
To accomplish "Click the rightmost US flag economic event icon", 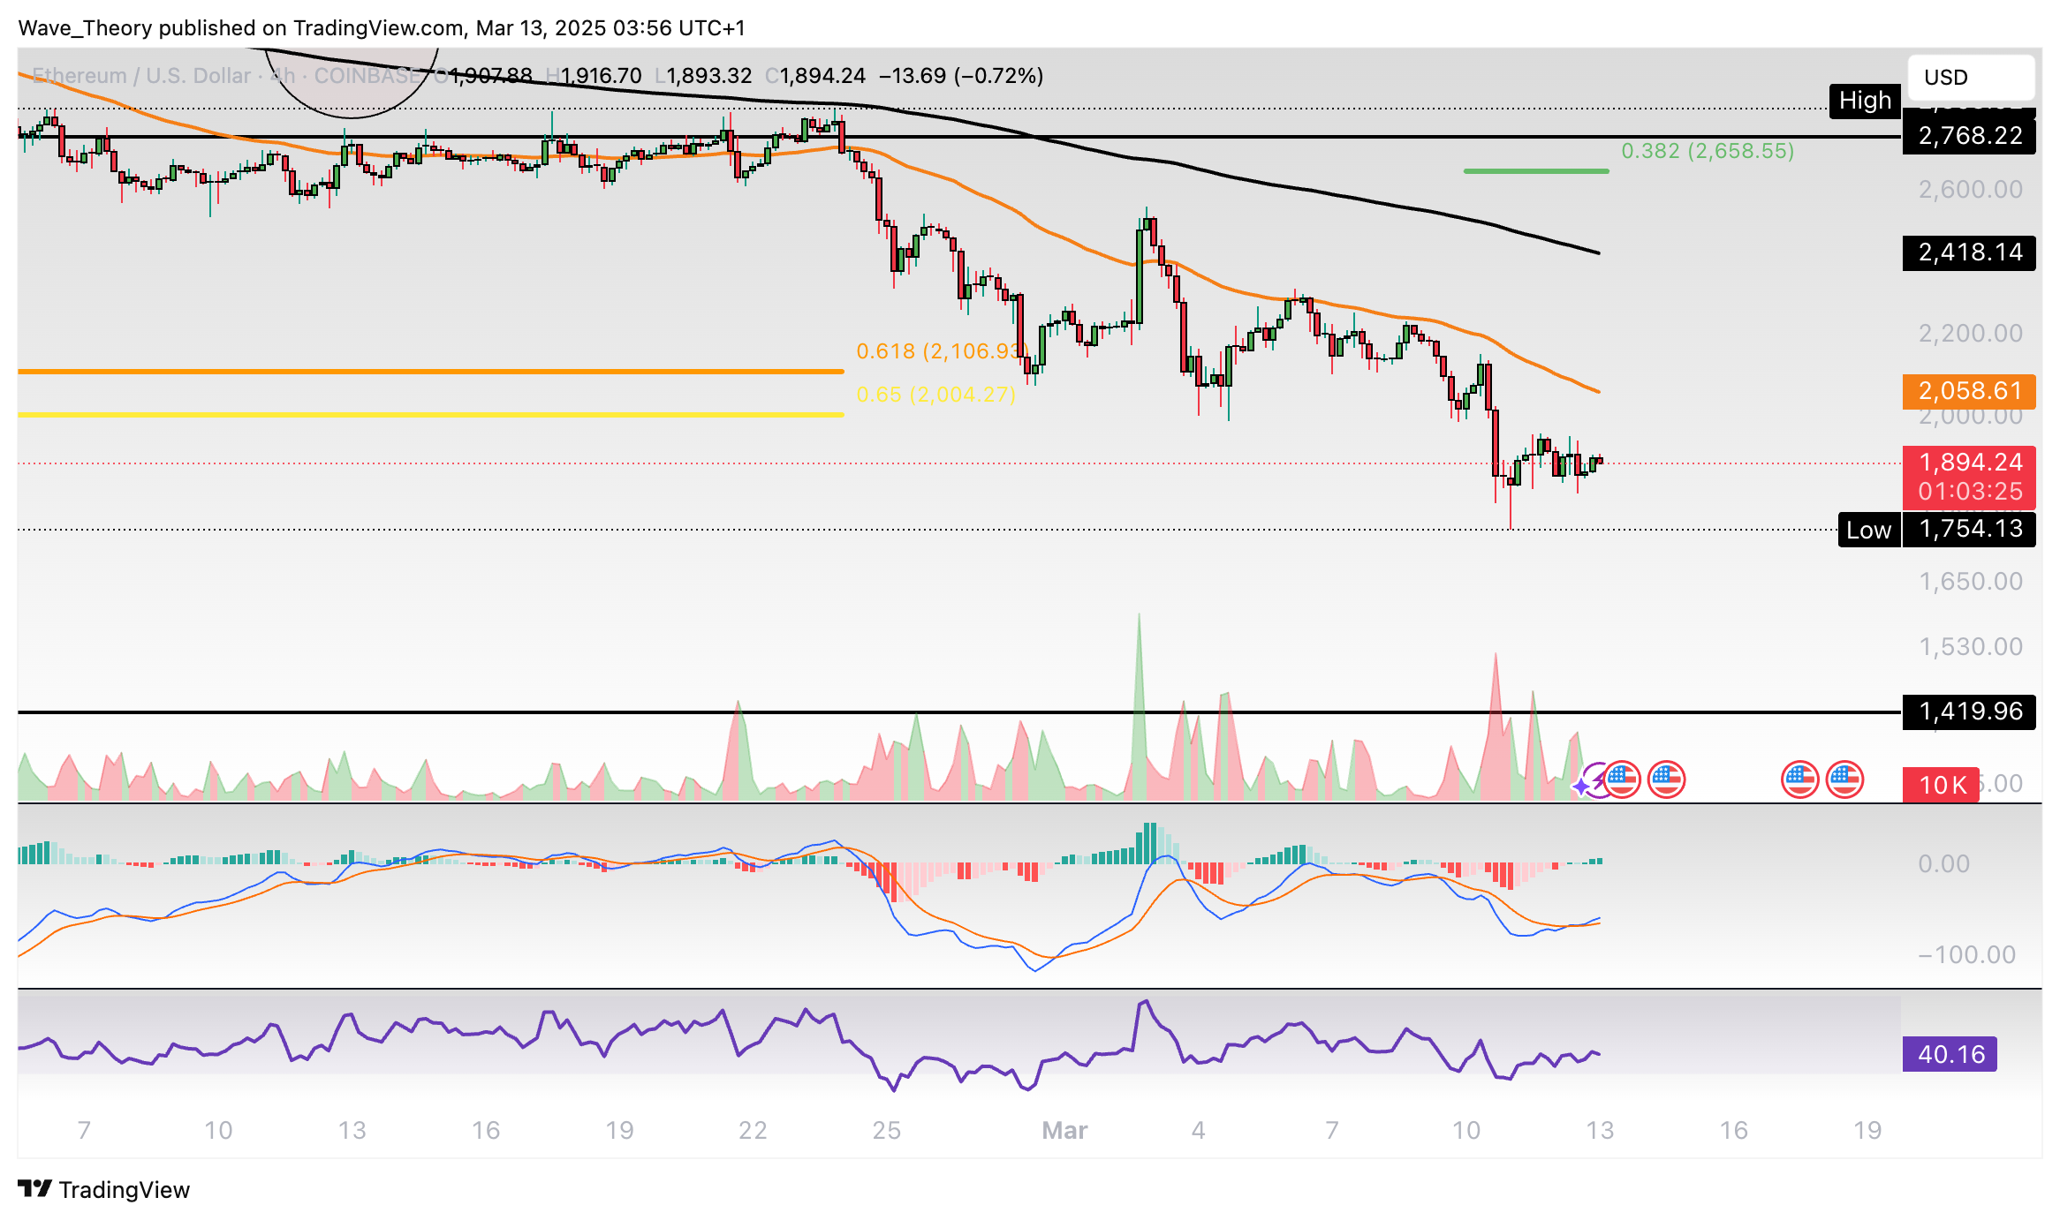I will pos(1844,779).
